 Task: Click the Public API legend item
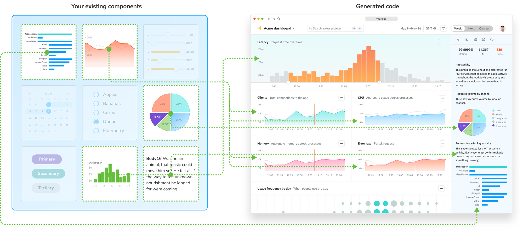[x=499, y=122]
